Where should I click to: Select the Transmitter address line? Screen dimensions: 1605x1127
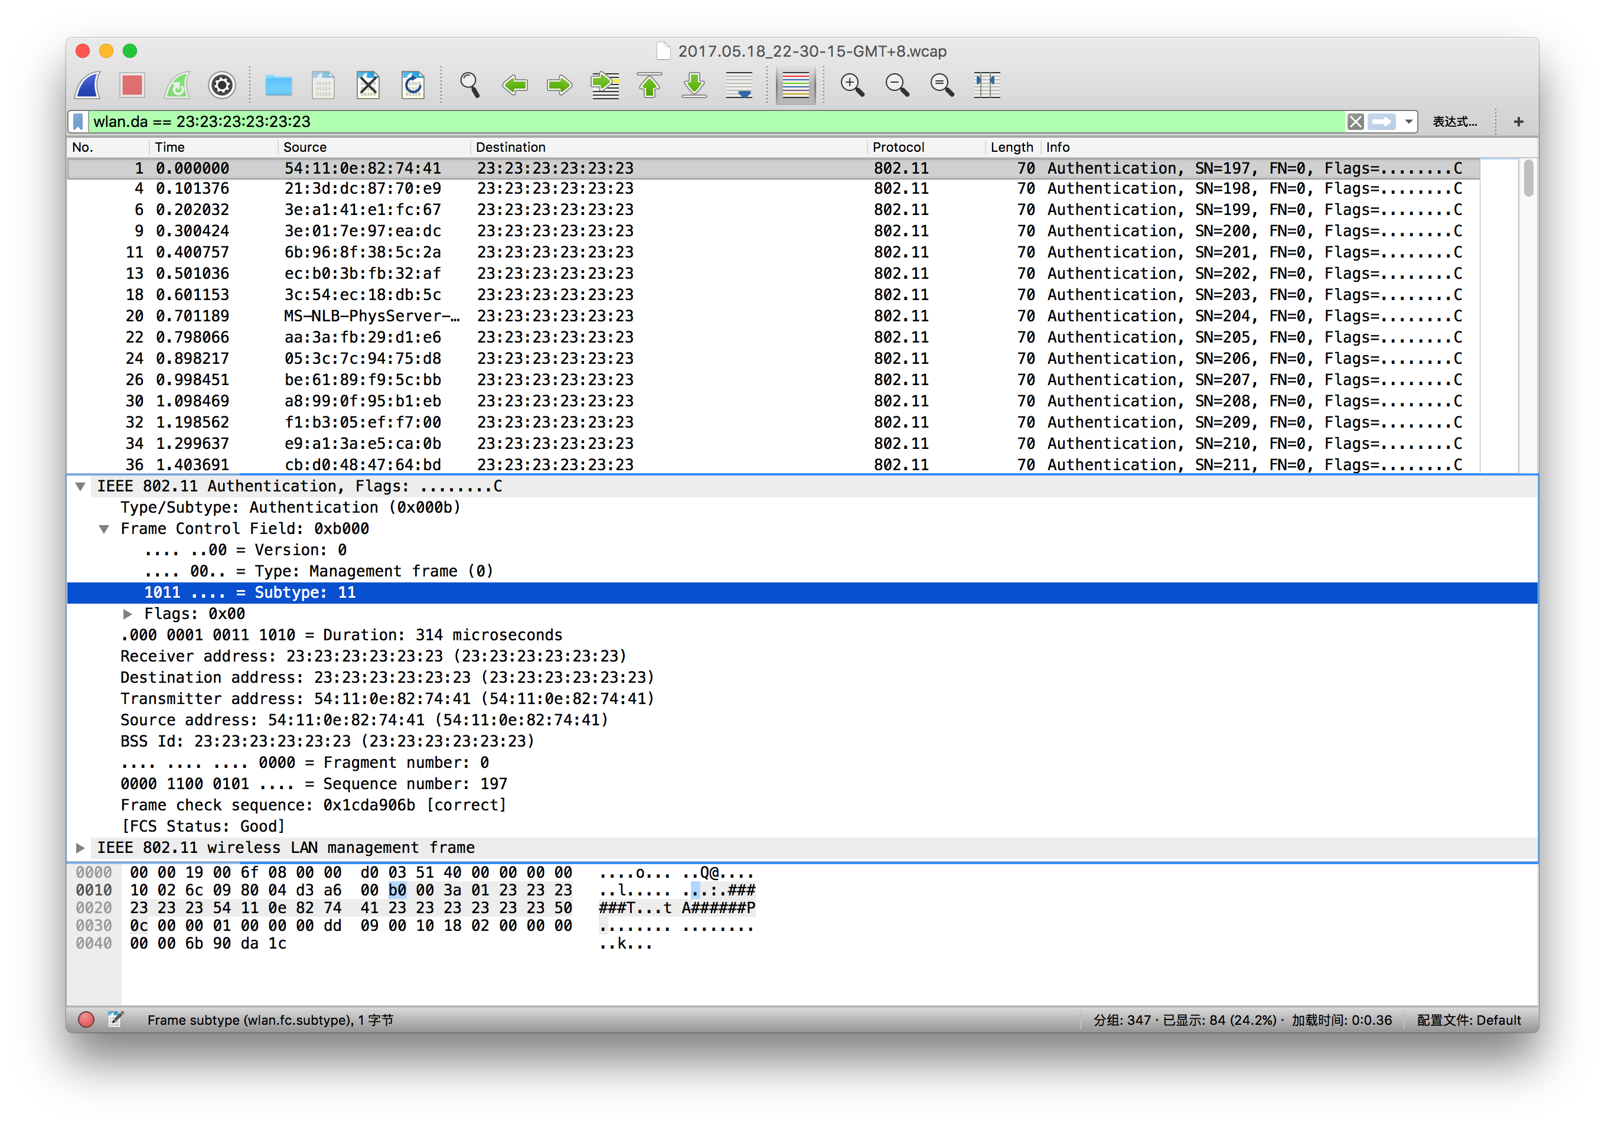pos(802,699)
